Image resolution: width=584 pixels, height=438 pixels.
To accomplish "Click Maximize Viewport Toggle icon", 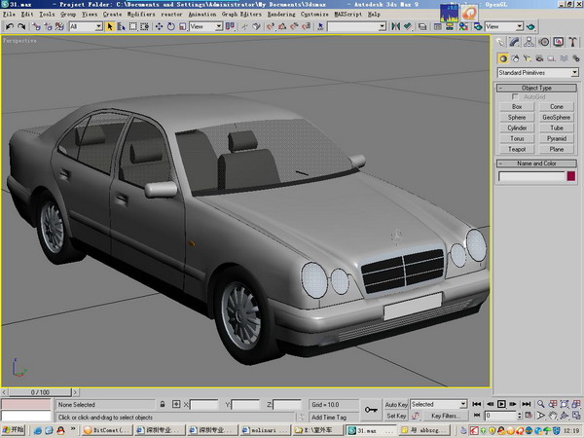I will click(576, 416).
